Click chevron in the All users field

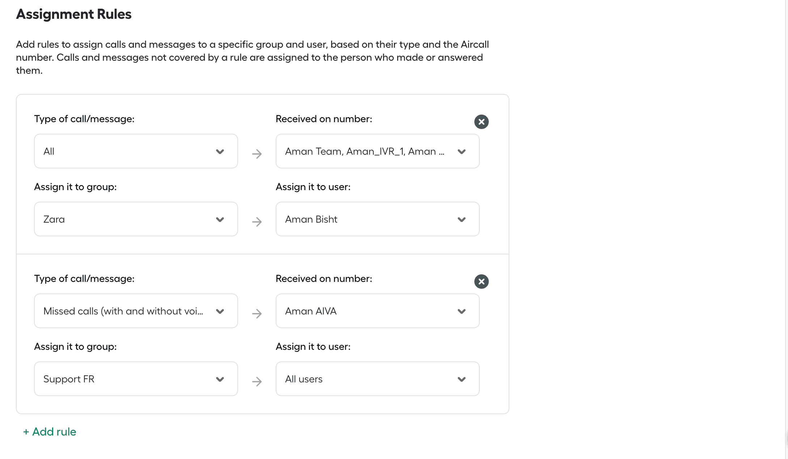tap(462, 379)
